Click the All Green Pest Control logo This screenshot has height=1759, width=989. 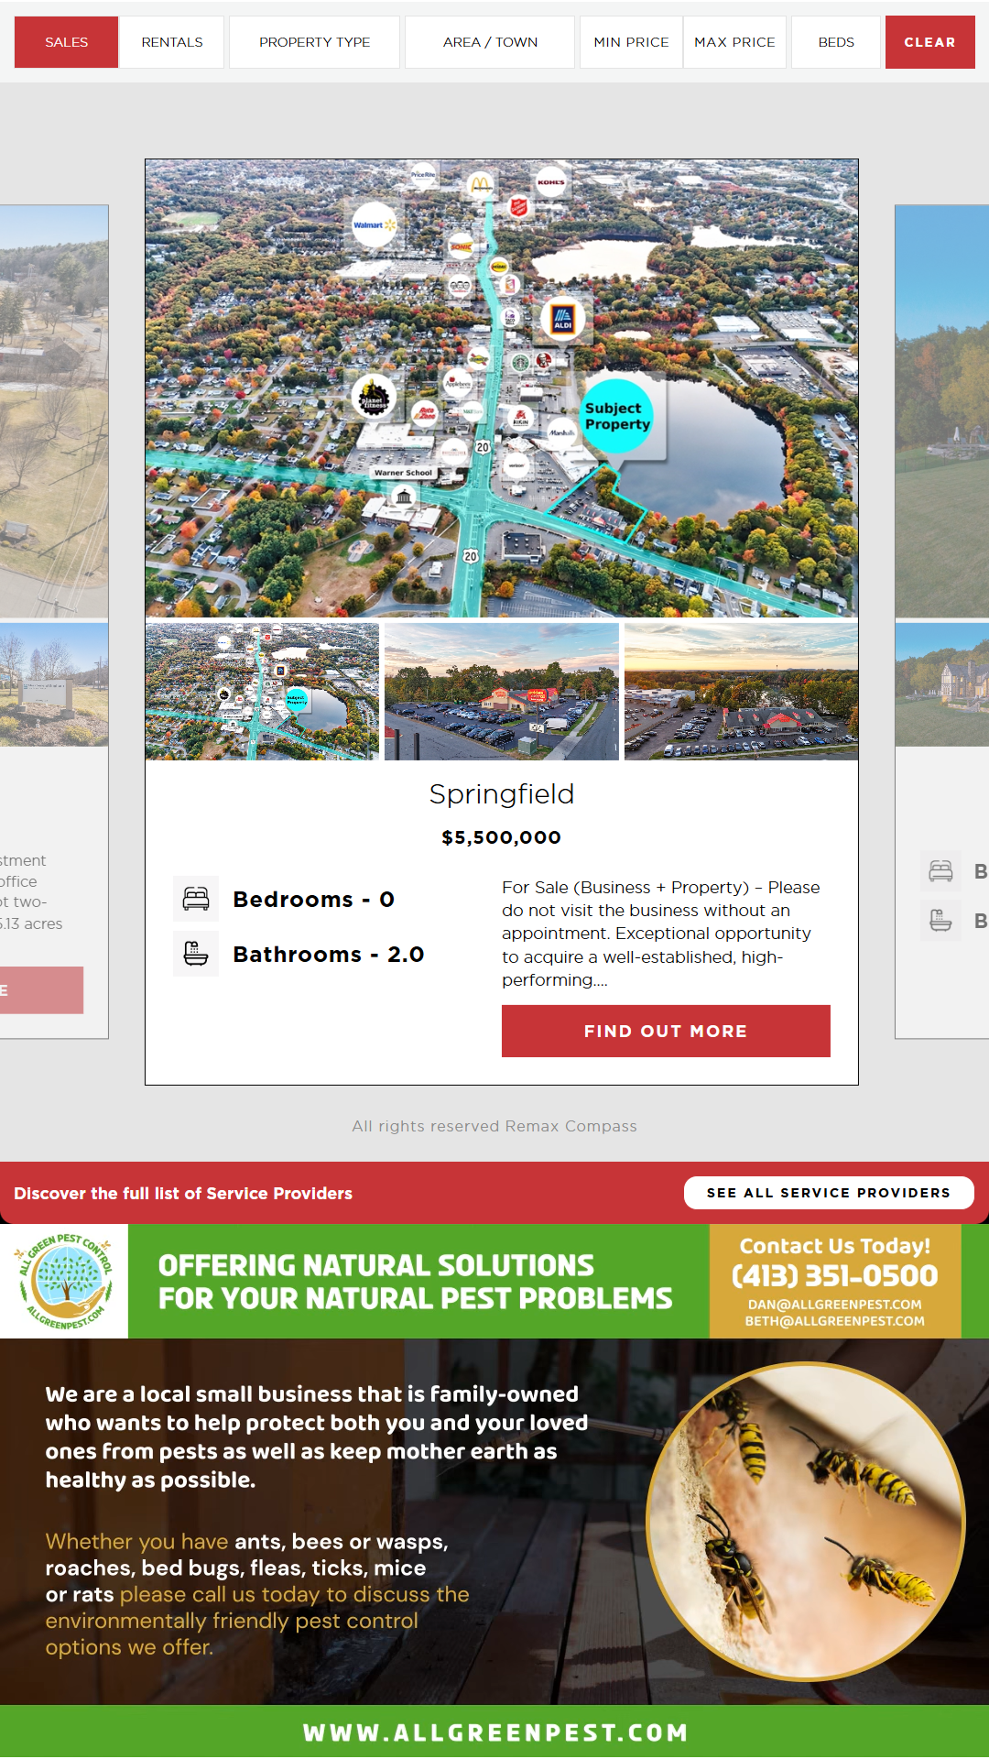65,1281
